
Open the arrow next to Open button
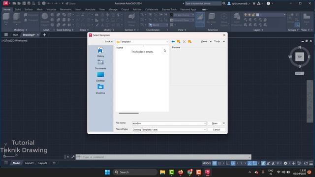(x=224, y=123)
